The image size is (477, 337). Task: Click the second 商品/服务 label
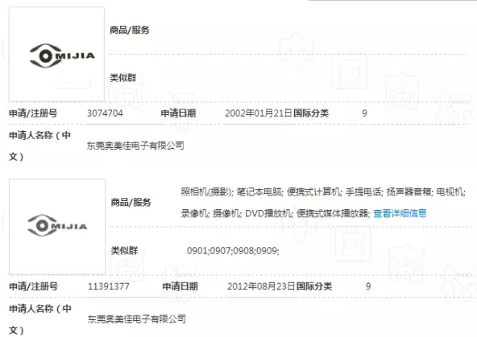tap(131, 202)
